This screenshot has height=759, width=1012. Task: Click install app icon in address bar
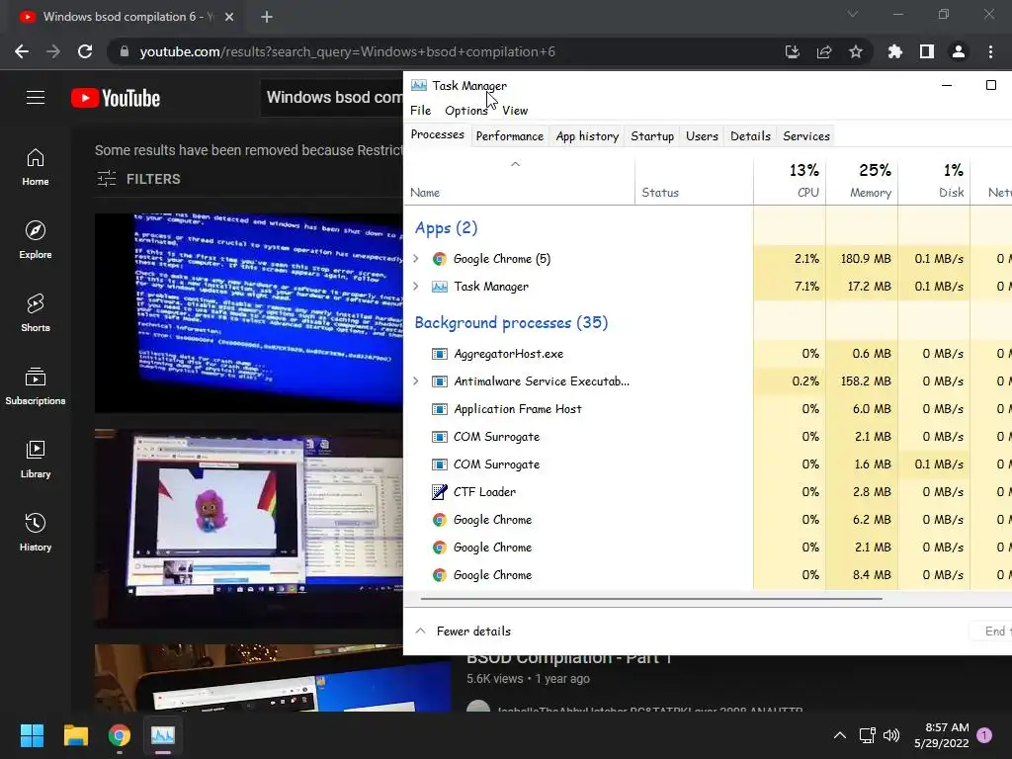click(793, 51)
